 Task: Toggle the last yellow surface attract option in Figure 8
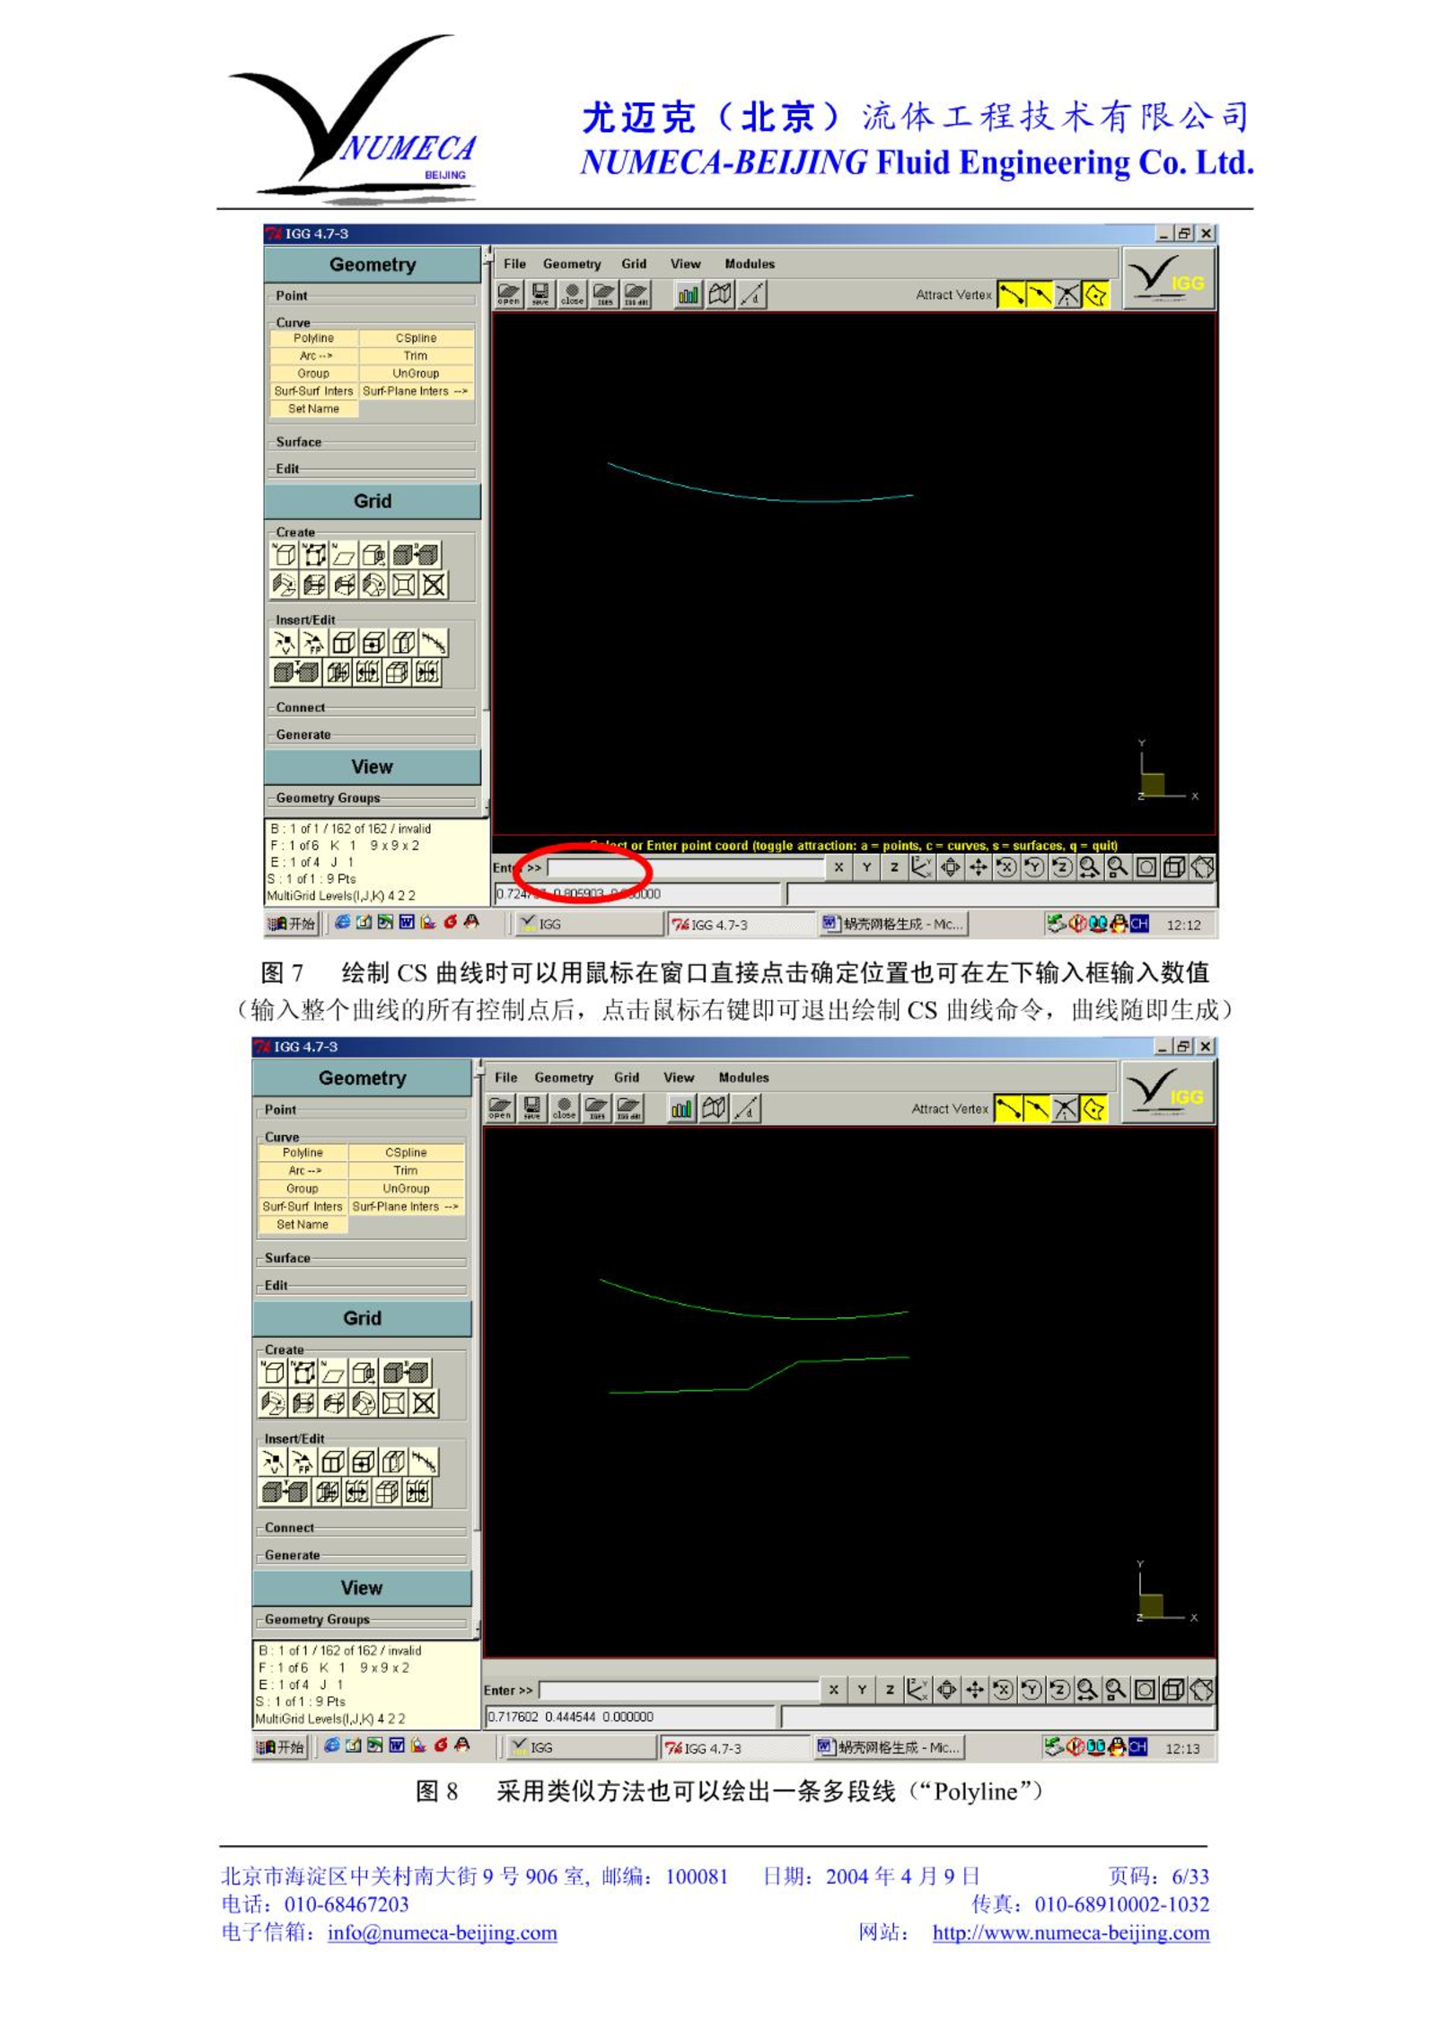pyautogui.click(x=1093, y=1109)
